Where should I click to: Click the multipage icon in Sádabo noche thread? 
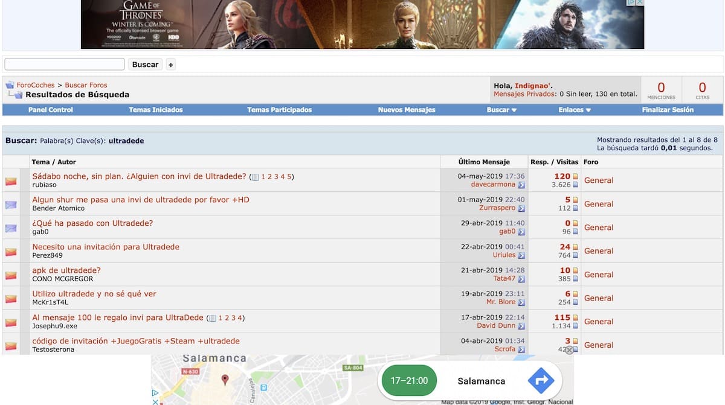pyautogui.click(x=255, y=177)
